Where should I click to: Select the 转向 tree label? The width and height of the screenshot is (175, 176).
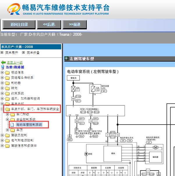click(14, 88)
